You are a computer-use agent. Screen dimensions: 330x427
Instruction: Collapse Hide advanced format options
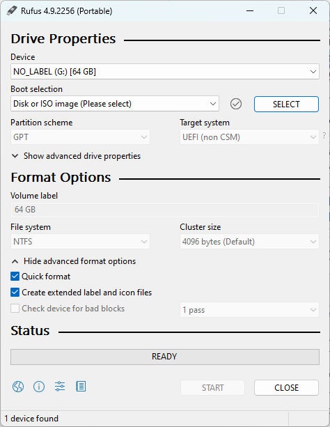click(x=74, y=261)
